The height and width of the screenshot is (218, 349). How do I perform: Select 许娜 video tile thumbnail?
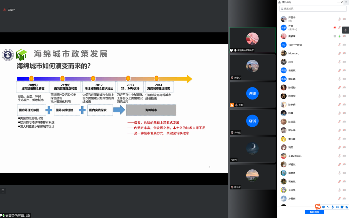(252, 94)
